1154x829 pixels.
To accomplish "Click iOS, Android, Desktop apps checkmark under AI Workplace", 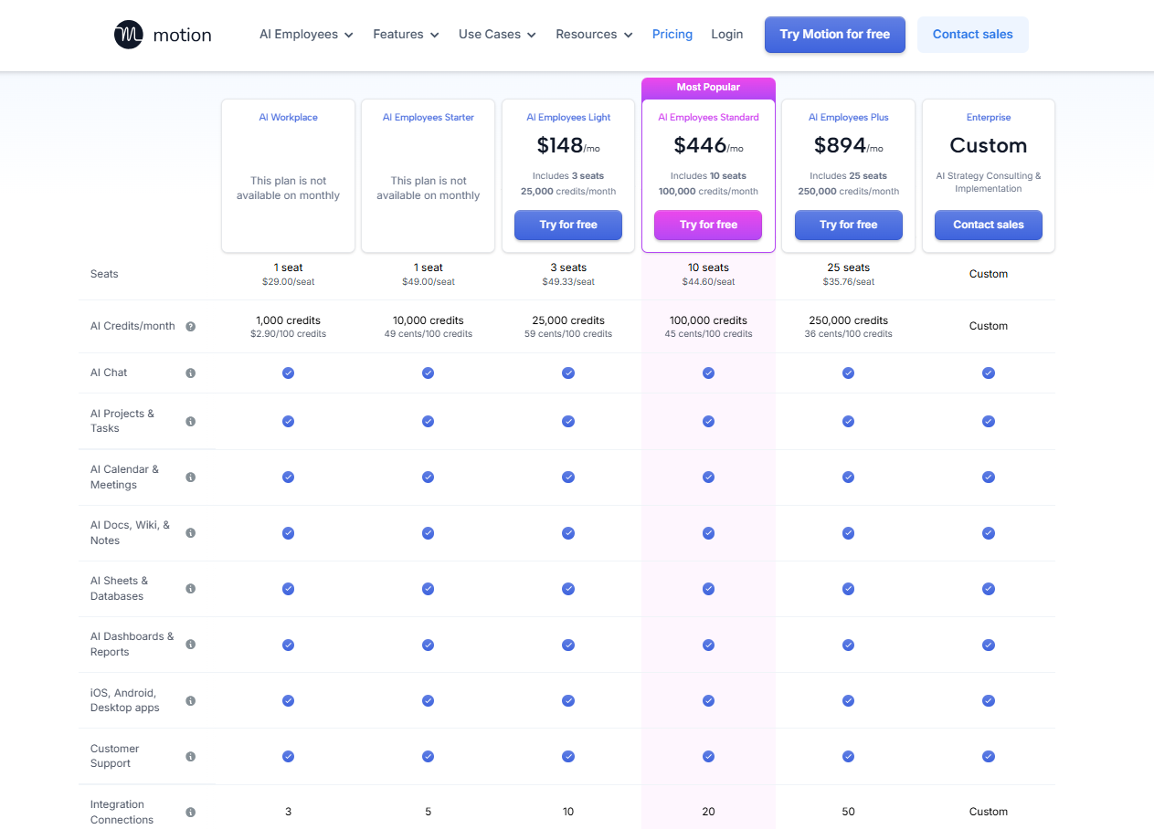I will (x=288, y=700).
